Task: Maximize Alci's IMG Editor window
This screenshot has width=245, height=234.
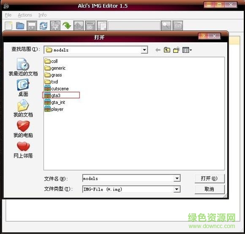Action: pos(219,5)
